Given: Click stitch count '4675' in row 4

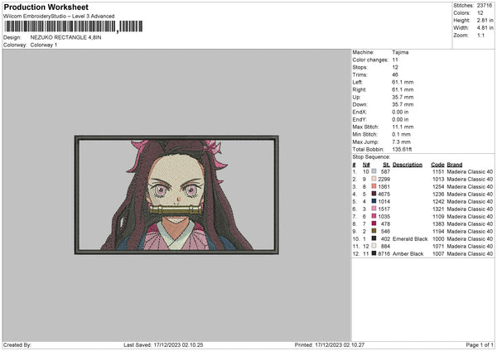Looking at the screenshot, I should pyautogui.click(x=384, y=194).
